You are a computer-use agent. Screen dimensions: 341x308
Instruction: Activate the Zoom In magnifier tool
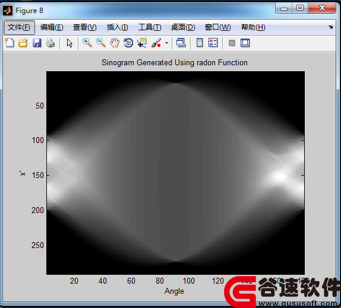click(x=87, y=43)
